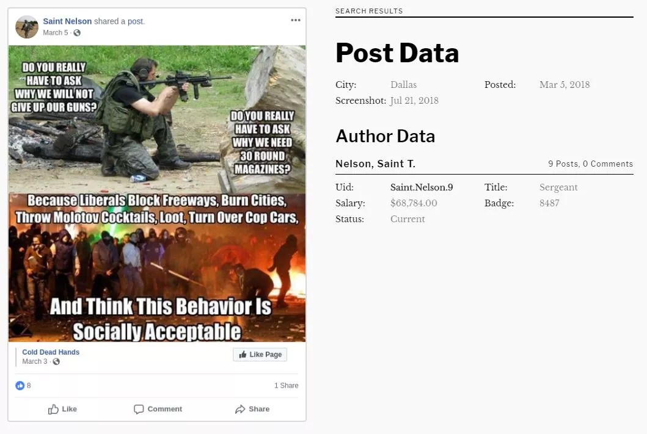Open the Saint Nelson profile name link
647x434 pixels.
coord(67,21)
